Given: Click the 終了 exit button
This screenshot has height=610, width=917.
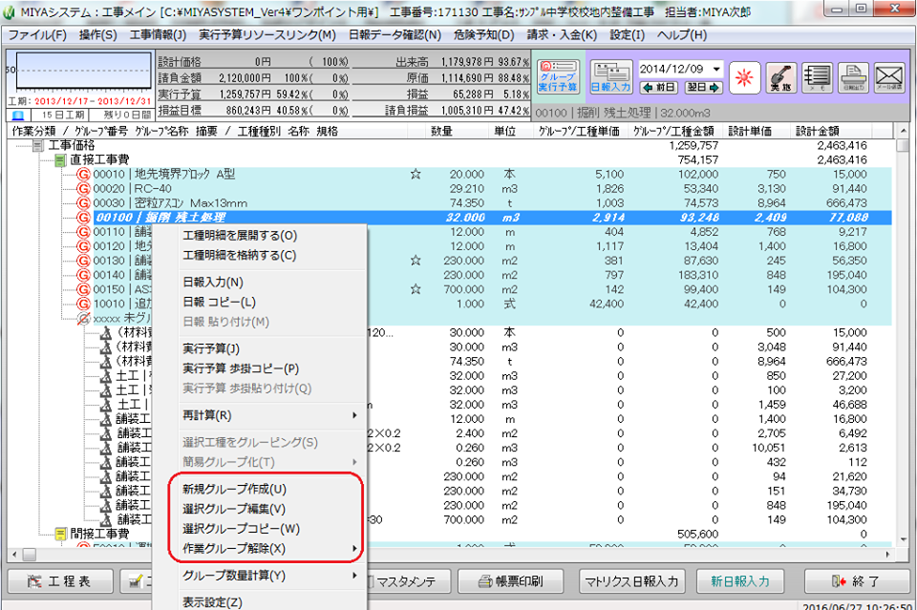Looking at the screenshot, I should pyautogui.click(x=856, y=581).
